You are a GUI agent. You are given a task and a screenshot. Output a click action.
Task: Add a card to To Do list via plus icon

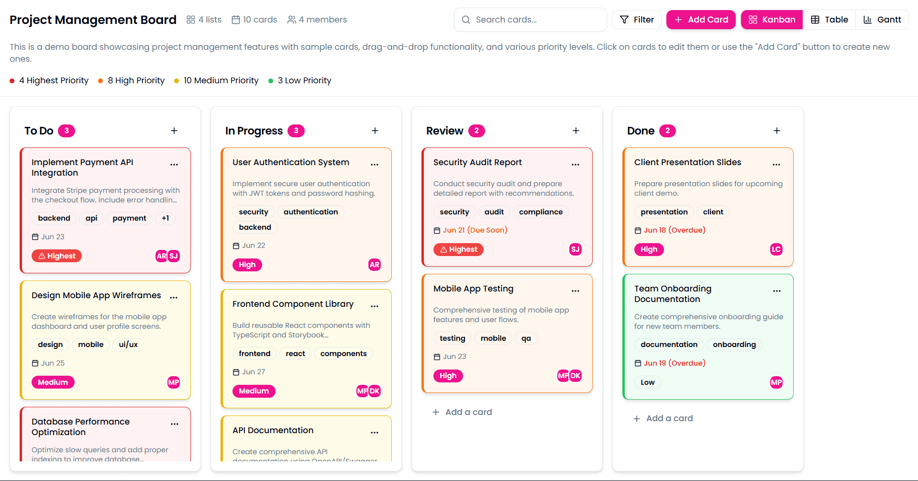(x=174, y=131)
